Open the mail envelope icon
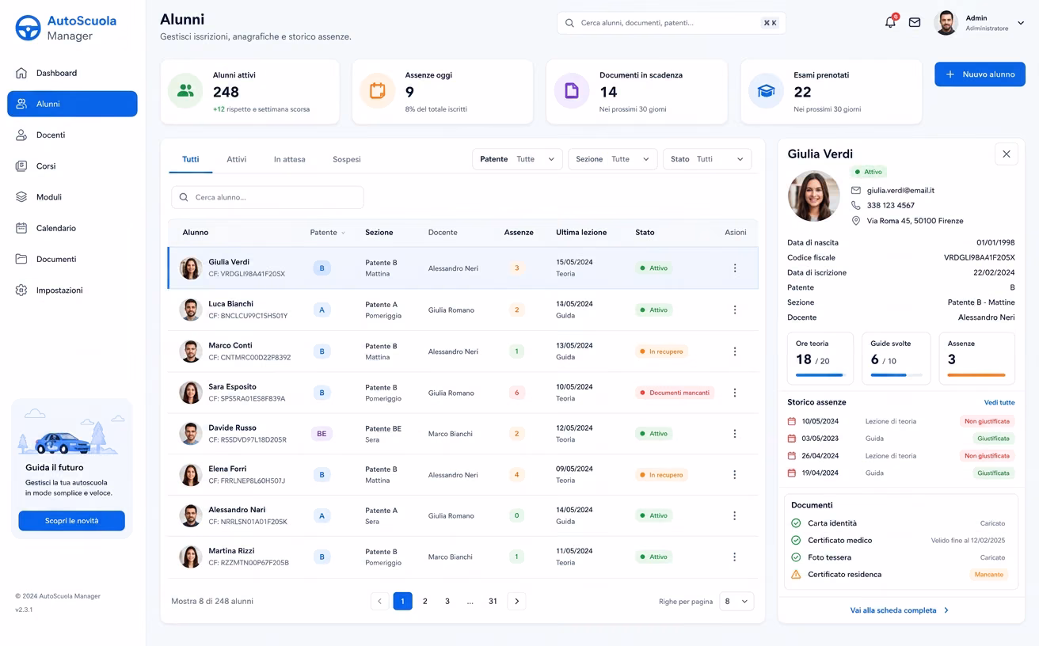Viewport: 1039px width, 646px height. point(915,22)
